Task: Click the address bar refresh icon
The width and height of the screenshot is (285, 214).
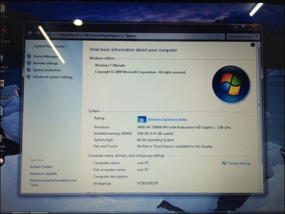Action: click(x=221, y=36)
